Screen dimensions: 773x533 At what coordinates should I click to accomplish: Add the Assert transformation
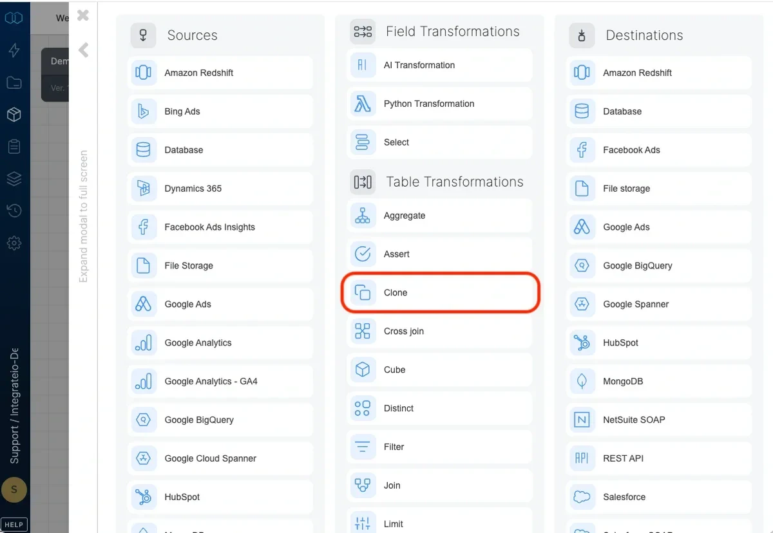(440, 254)
